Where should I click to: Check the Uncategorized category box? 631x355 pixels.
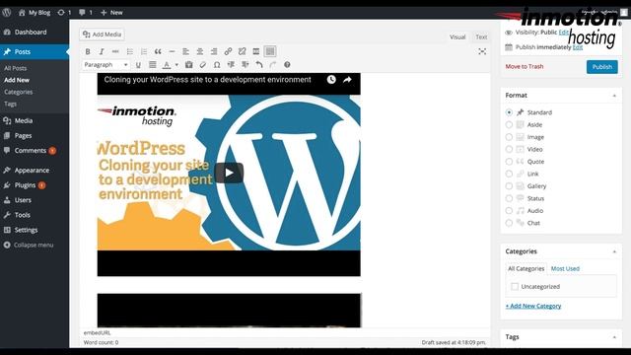pos(515,287)
